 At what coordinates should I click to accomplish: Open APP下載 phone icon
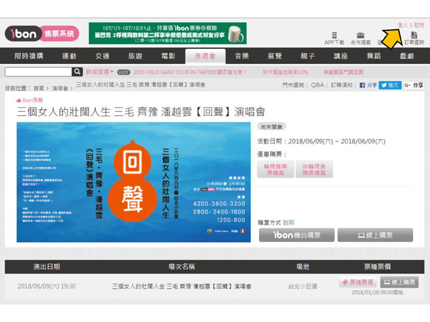(x=334, y=36)
